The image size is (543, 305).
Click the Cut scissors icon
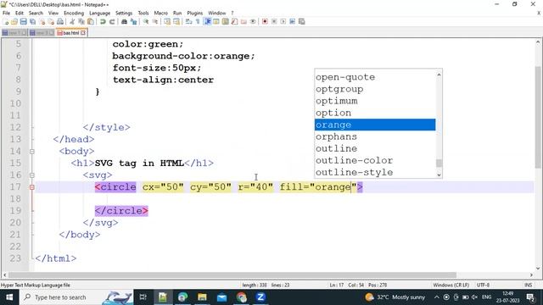(72, 21)
